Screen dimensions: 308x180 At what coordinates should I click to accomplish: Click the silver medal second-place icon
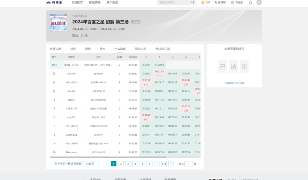tap(54, 82)
